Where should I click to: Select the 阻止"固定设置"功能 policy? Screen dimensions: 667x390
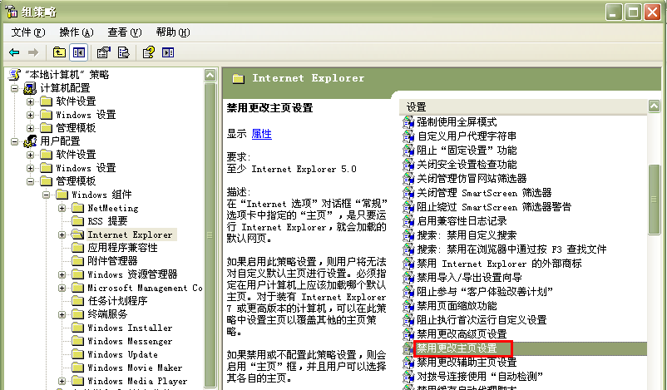[x=467, y=151]
